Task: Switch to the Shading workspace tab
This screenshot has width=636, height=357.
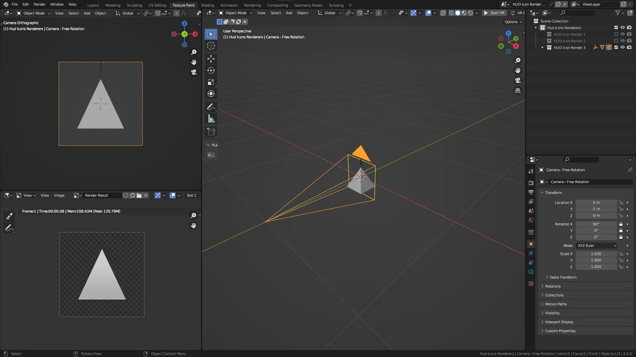Action: tap(207, 5)
